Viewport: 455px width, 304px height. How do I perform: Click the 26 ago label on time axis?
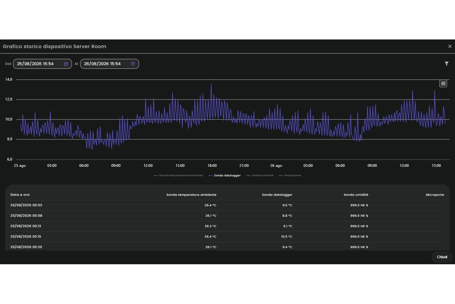pyautogui.click(x=276, y=166)
